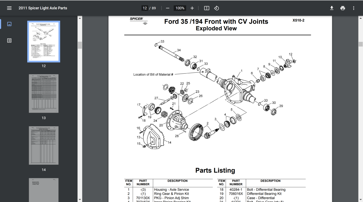This screenshot has width=363, height=202.
Task: Print the document
Action: pyautogui.click(x=343, y=8)
